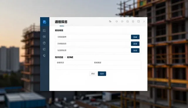Click the small rounded square header icon
The height and width of the screenshot is (108, 188).
click(122, 21)
